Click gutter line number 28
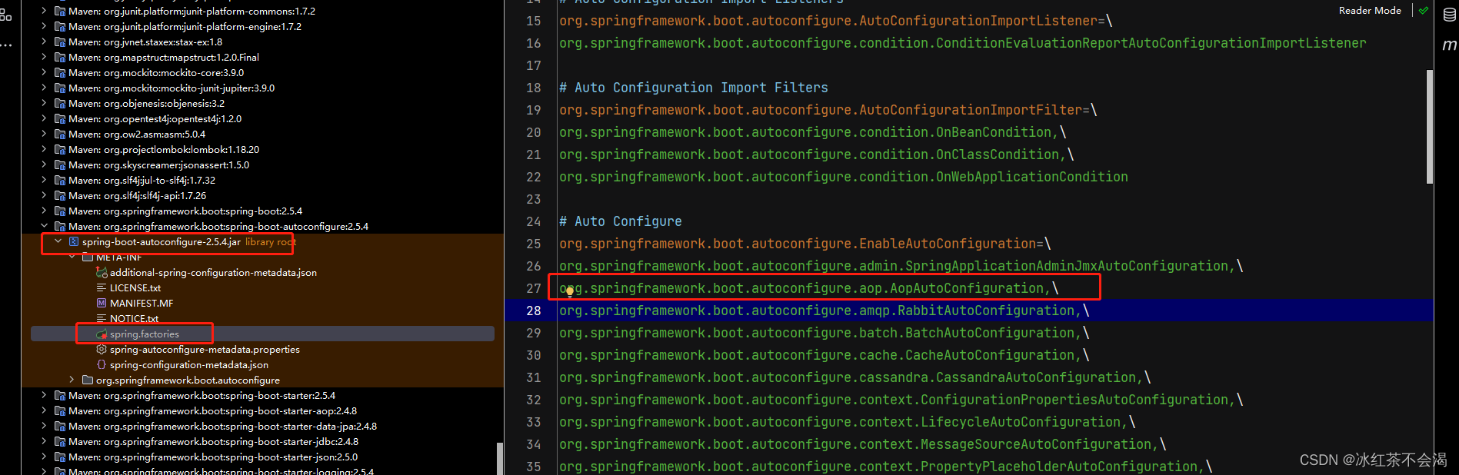The height and width of the screenshot is (475, 1459). (534, 311)
